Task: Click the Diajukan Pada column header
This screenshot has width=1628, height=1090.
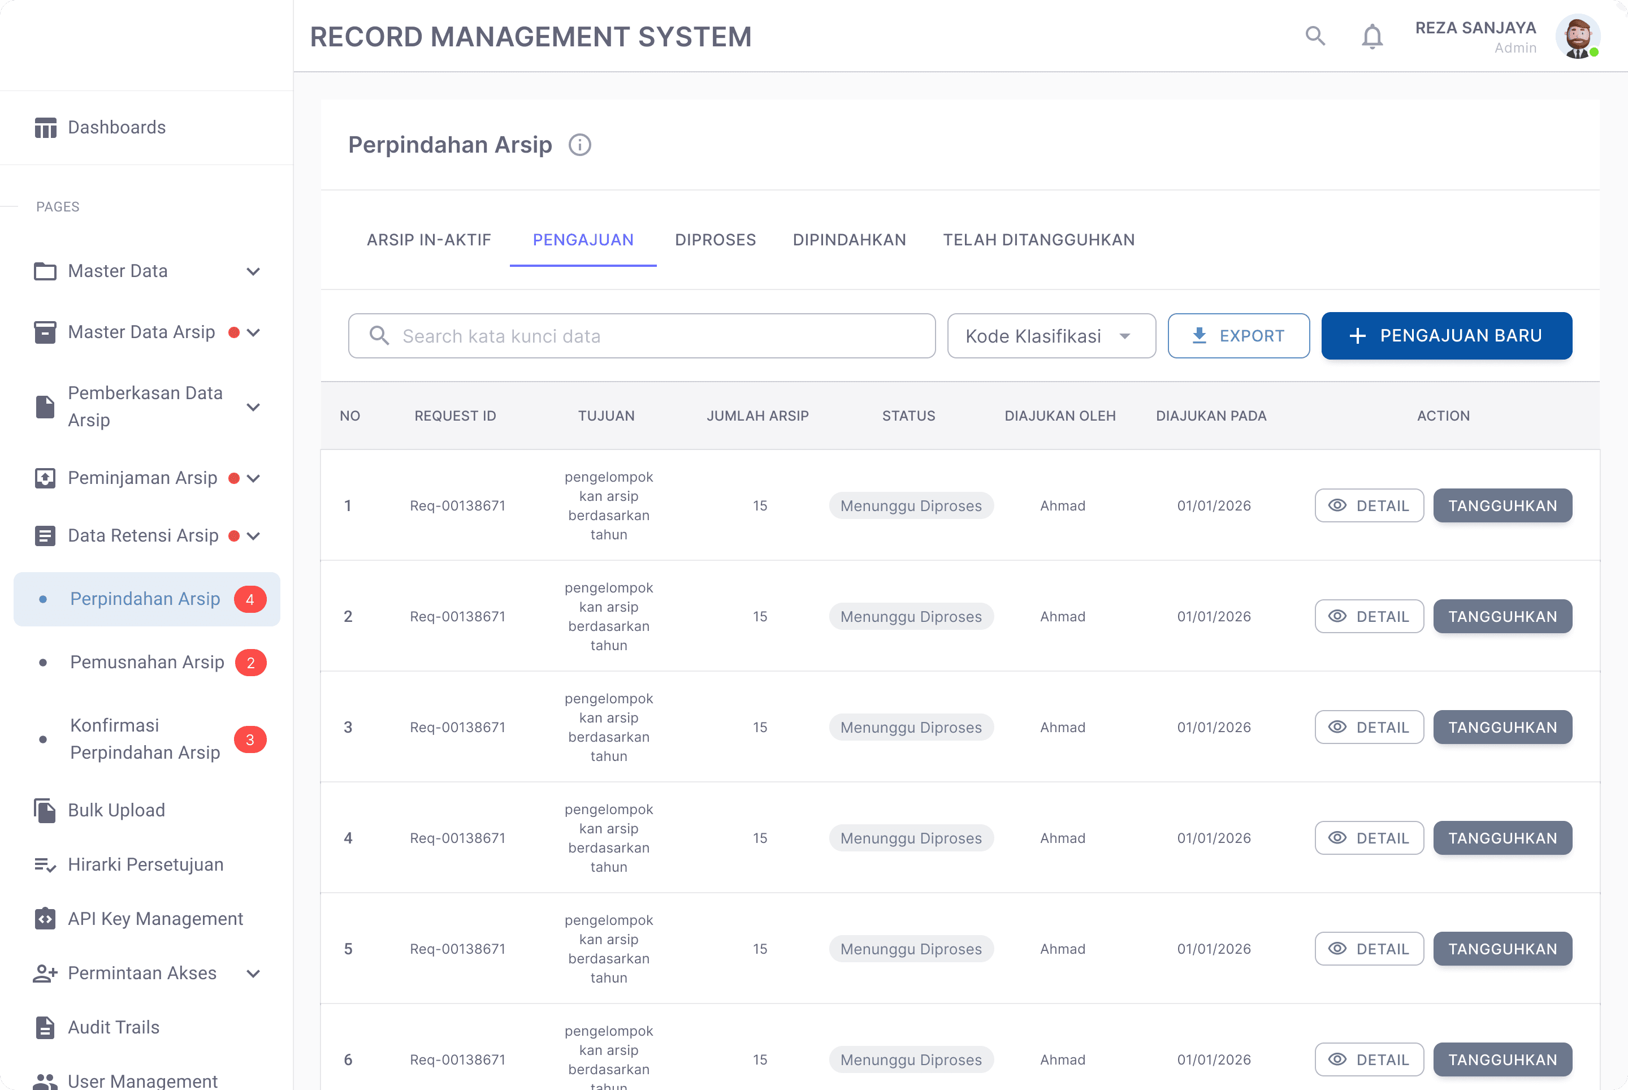Action: (x=1211, y=416)
